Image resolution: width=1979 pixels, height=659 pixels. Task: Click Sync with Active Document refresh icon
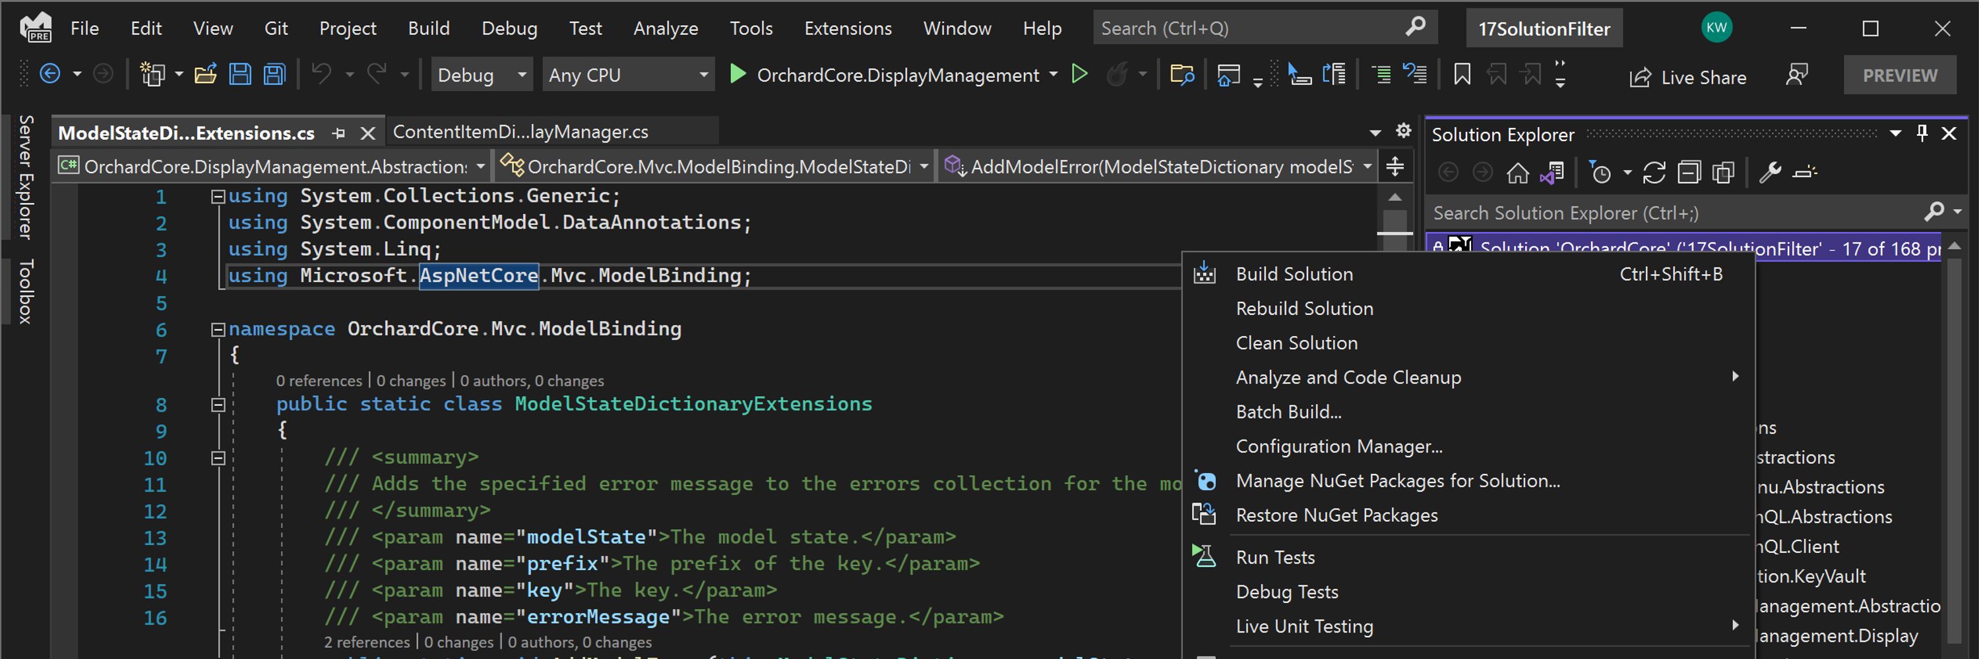click(x=1654, y=173)
